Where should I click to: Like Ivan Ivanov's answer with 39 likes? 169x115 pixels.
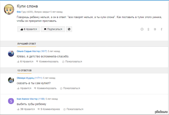pyautogui.click(x=26, y=109)
